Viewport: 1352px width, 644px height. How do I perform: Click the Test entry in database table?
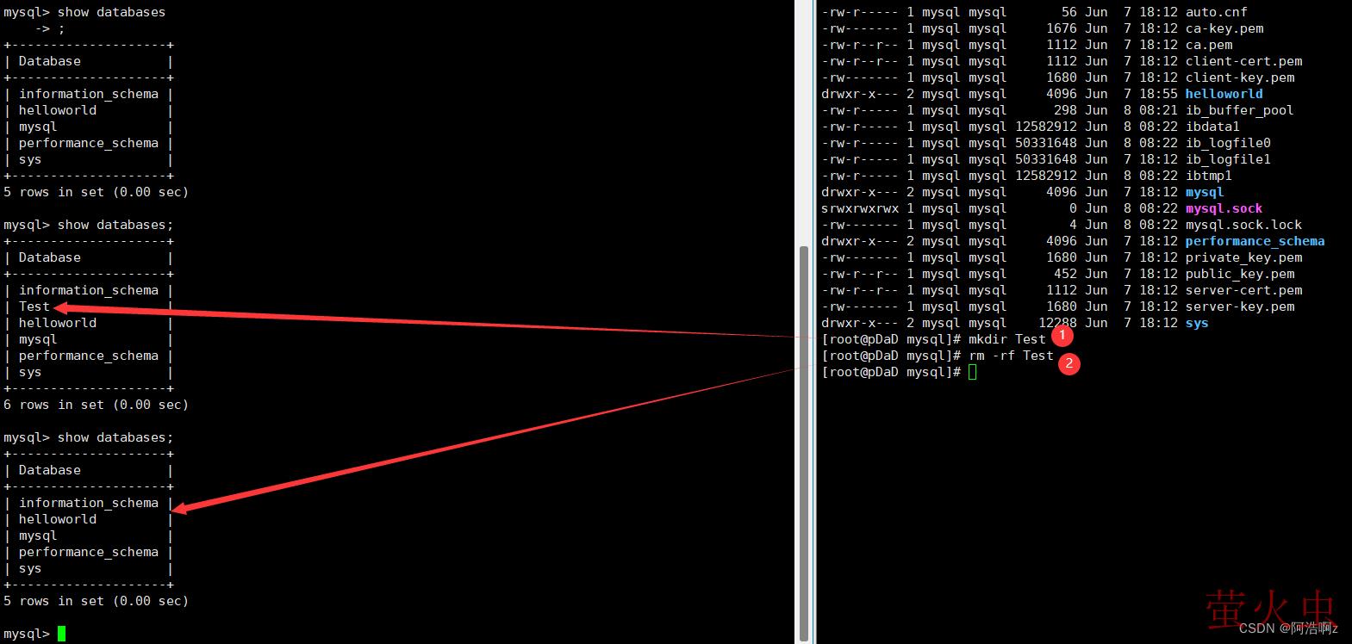[34, 307]
